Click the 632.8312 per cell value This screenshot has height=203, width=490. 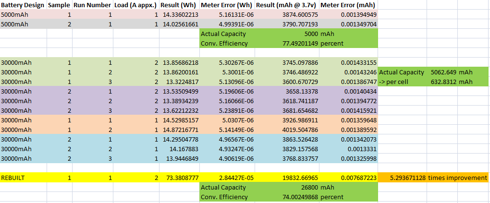click(442, 82)
